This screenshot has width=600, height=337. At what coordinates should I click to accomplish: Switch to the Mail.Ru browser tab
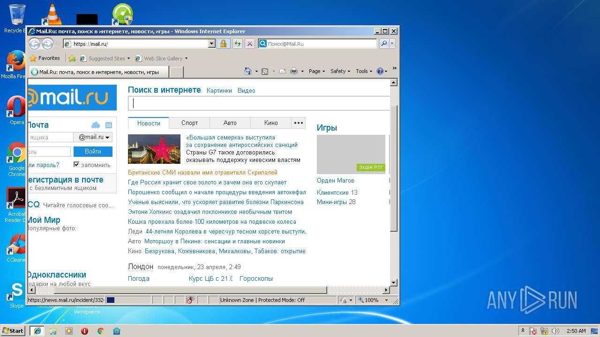pyautogui.click(x=98, y=72)
